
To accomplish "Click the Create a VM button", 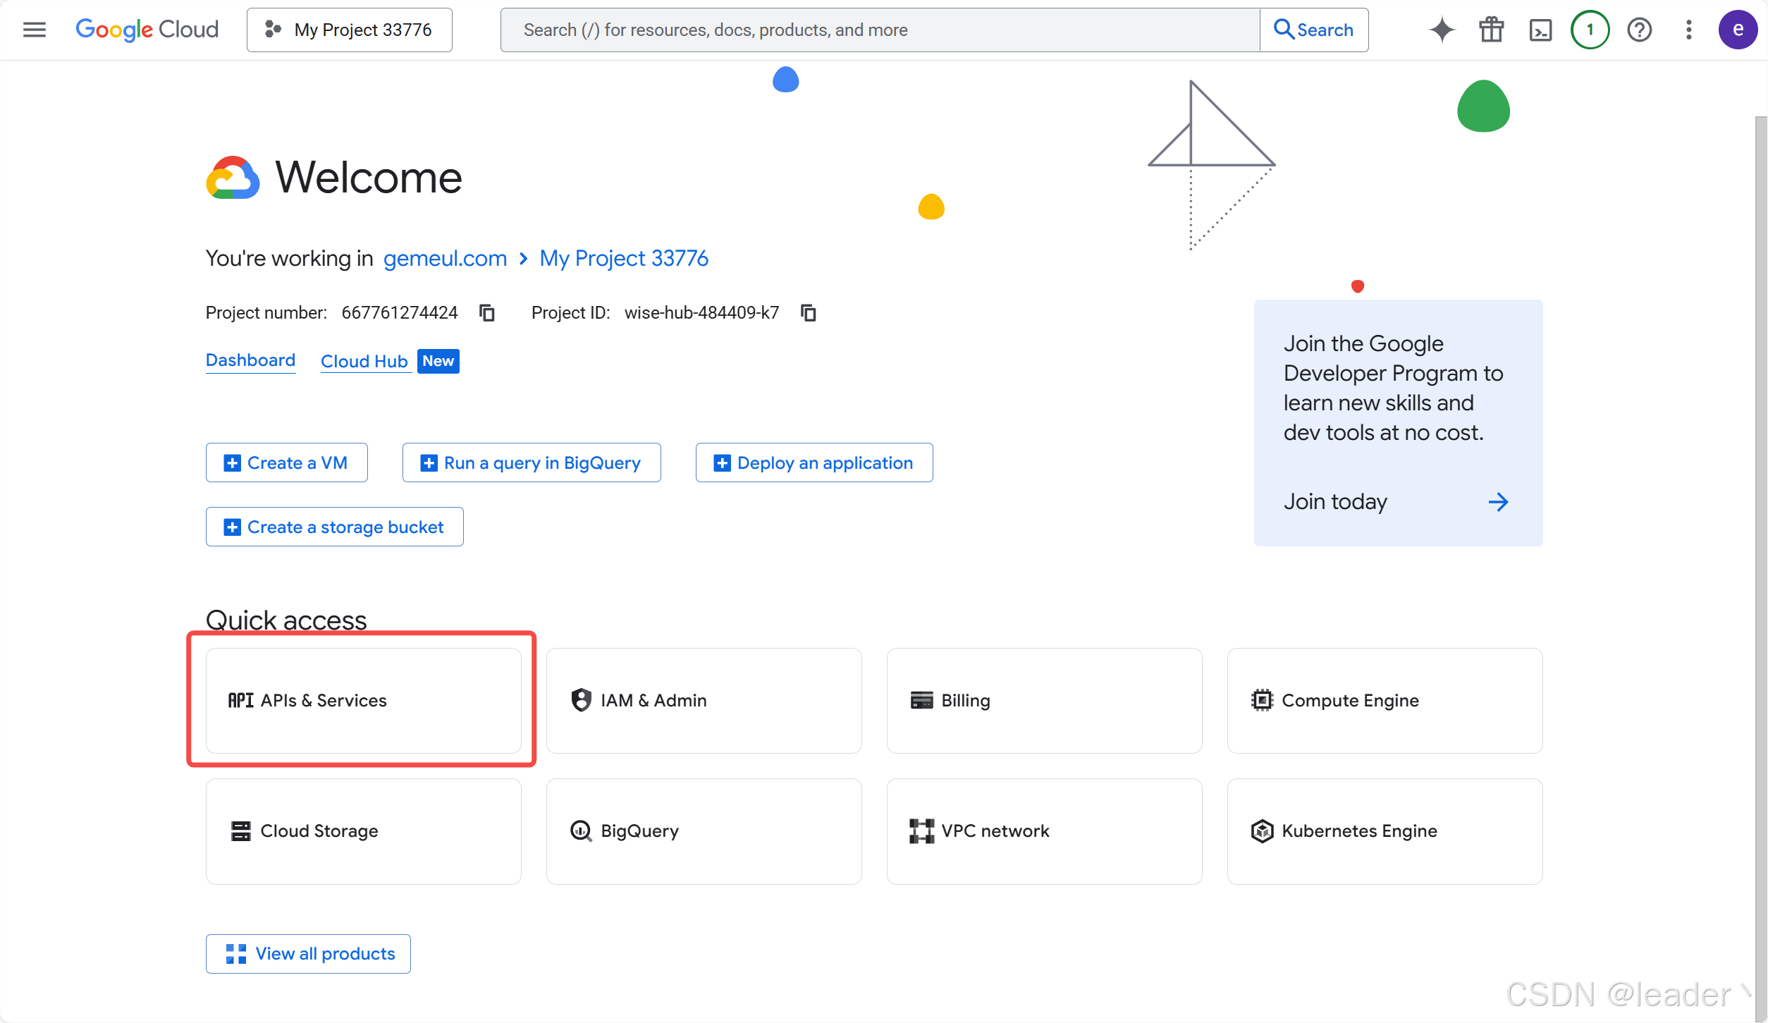I will pyautogui.click(x=286, y=463).
